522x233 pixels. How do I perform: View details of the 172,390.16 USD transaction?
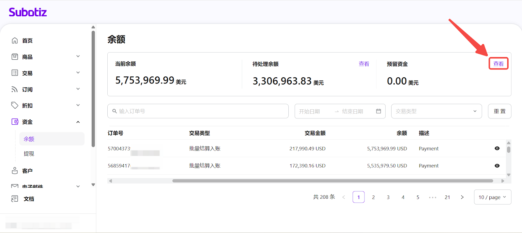[x=497, y=166]
